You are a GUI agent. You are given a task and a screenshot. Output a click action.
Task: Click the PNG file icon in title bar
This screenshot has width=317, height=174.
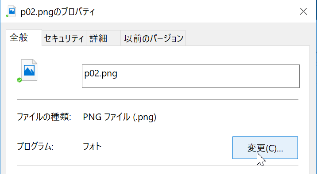(x=12, y=11)
